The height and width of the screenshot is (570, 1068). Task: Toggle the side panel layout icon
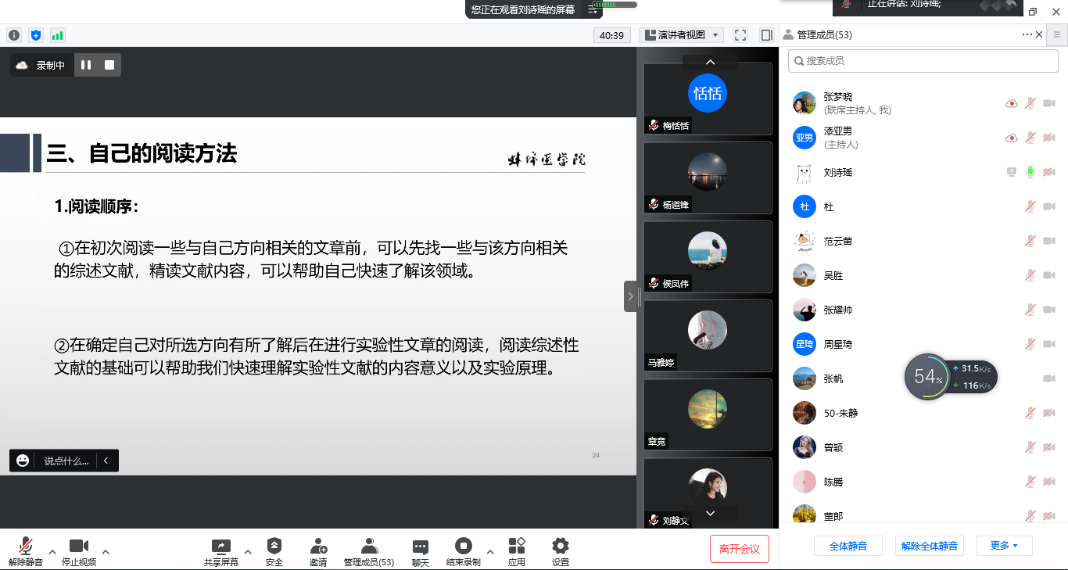(x=766, y=35)
